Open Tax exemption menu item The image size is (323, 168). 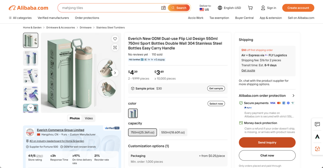219,18
